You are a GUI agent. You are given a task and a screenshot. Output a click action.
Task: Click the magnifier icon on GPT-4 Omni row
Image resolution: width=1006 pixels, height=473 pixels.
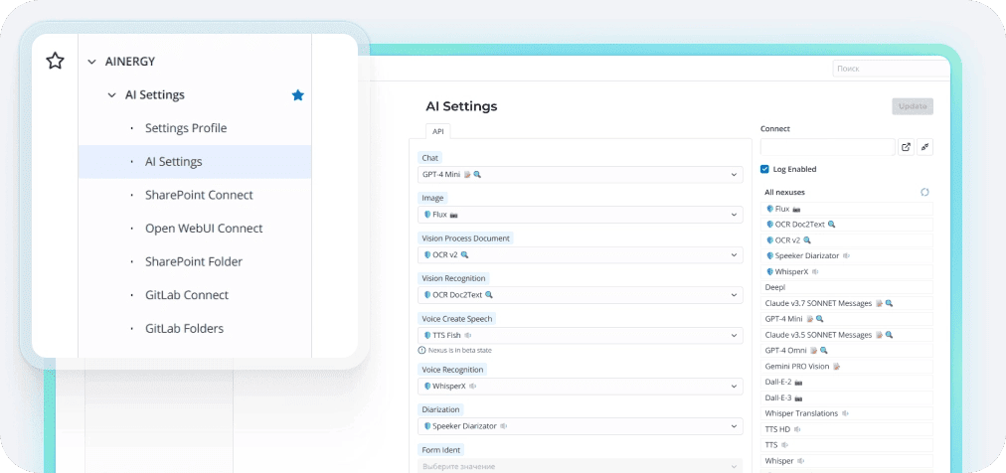pos(824,351)
